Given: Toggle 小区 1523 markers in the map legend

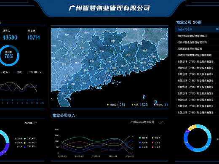Looking at the screenshot, I should [139, 105].
